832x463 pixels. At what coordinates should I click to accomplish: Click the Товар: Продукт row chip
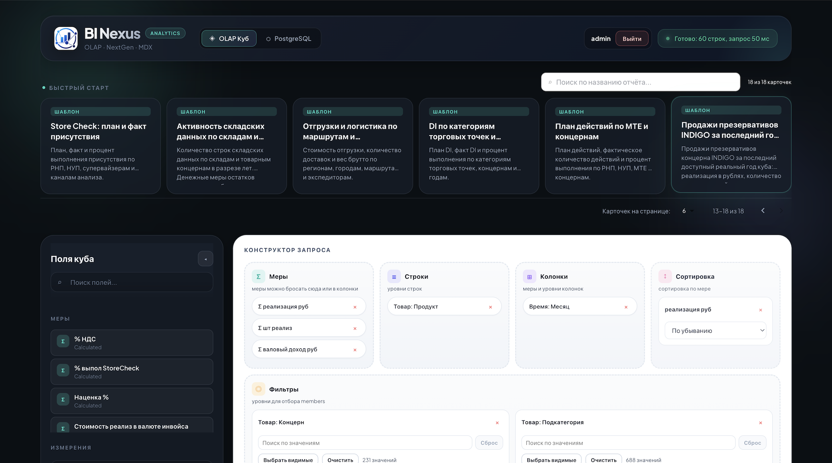click(x=444, y=307)
